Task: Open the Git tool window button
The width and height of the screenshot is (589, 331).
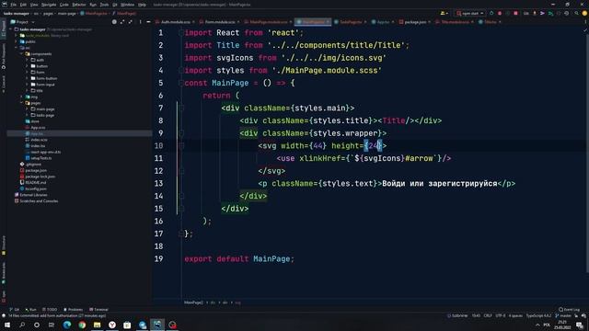Action: click(15, 309)
